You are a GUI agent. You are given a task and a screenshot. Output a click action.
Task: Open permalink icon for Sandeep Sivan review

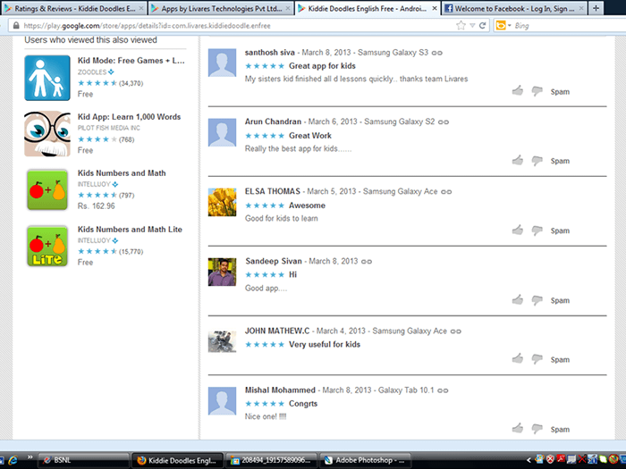click(x=367, y=262)
